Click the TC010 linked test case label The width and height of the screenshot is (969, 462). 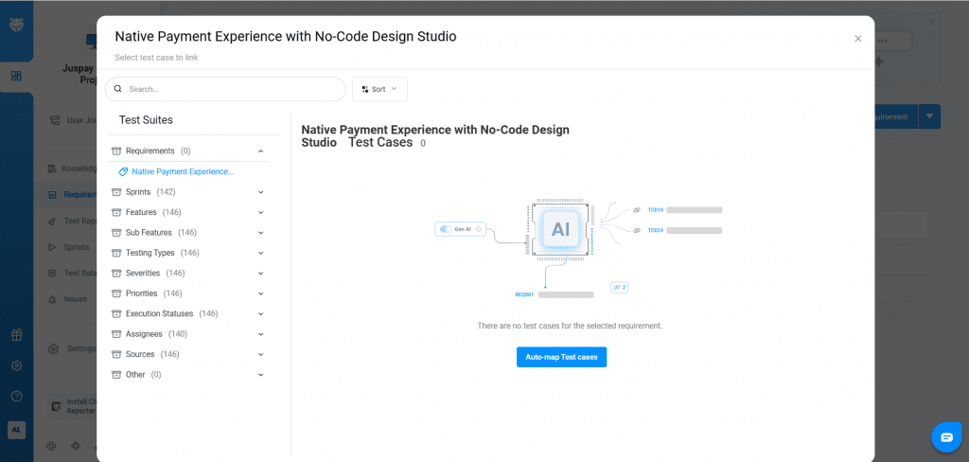[656, 209]
